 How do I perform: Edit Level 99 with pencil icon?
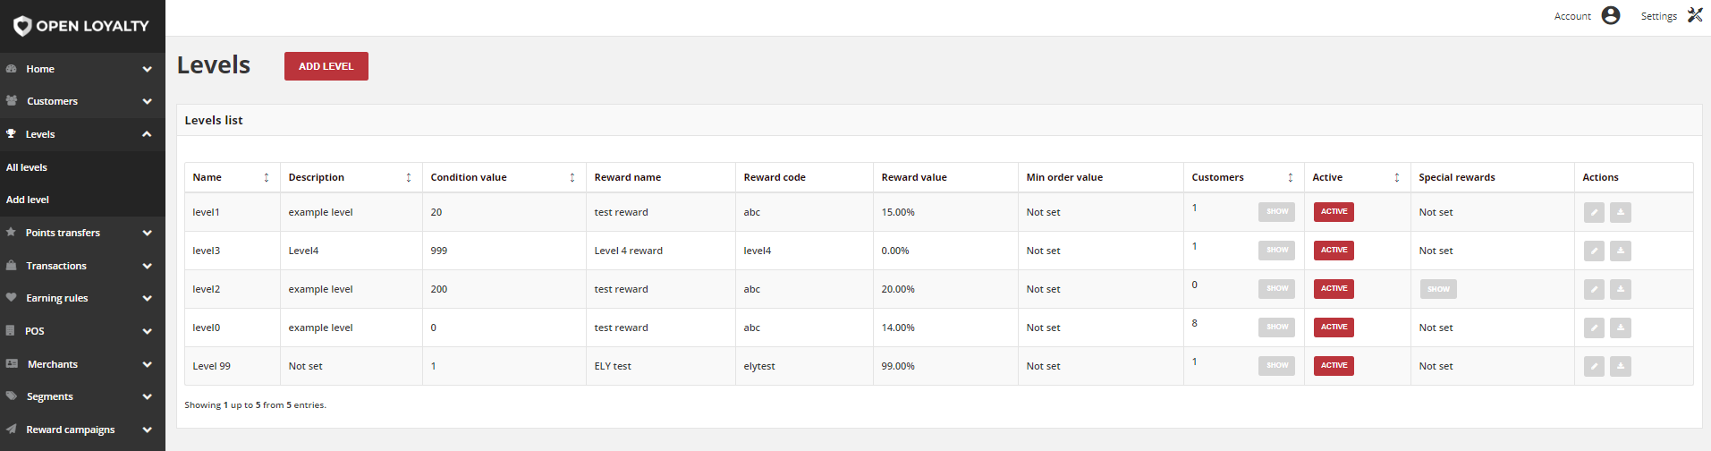coord(1594,366)
